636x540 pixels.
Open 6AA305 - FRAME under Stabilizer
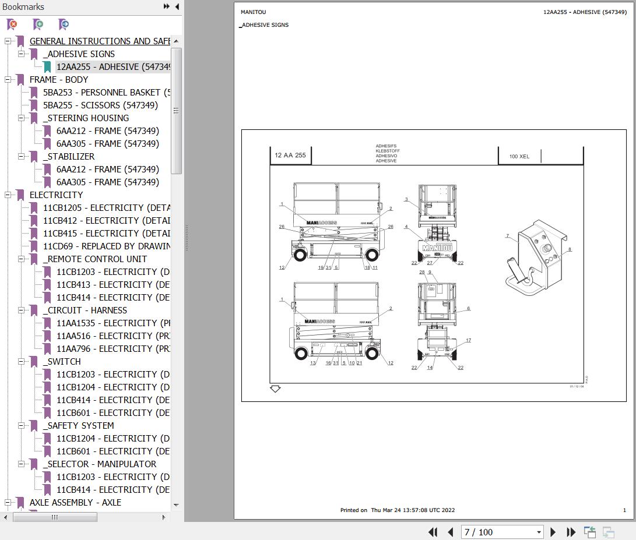click(x=107, y=182)
